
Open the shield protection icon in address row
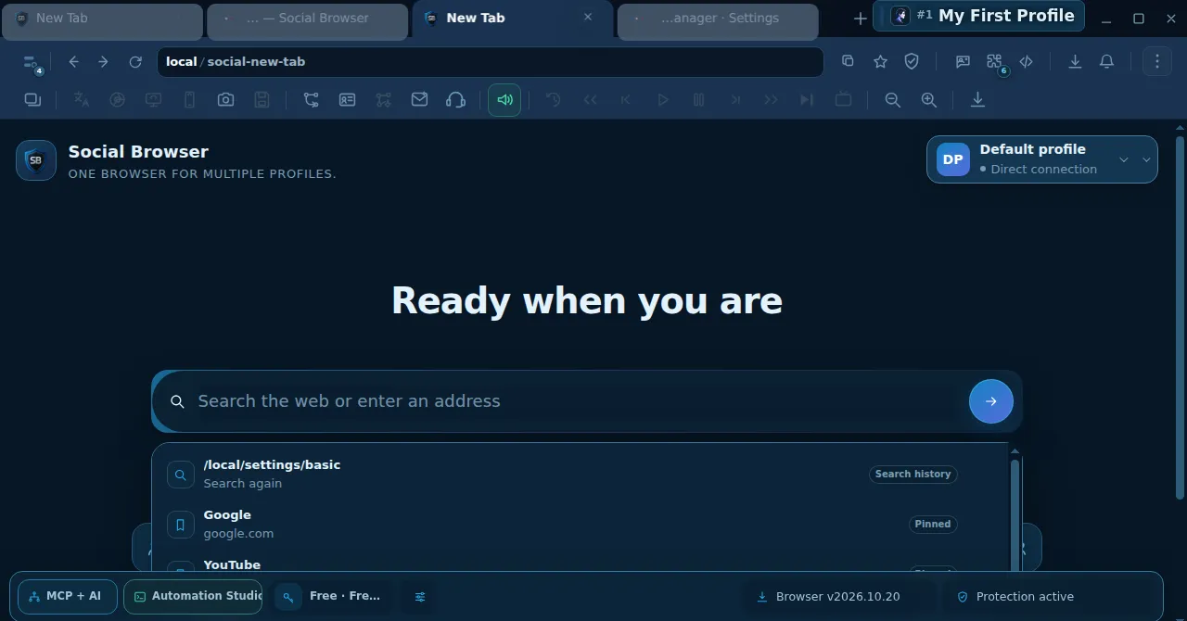912,61
